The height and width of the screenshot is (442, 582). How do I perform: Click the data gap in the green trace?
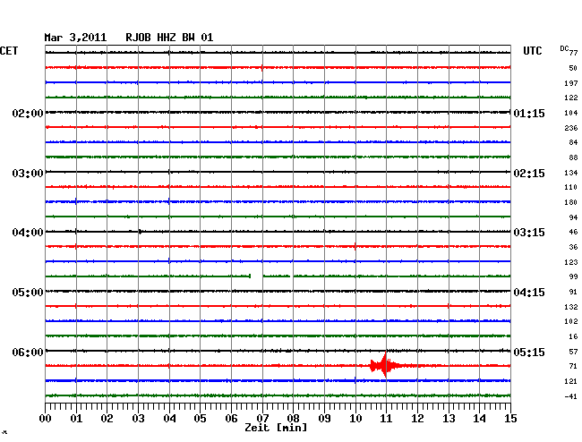pos(257,276)
